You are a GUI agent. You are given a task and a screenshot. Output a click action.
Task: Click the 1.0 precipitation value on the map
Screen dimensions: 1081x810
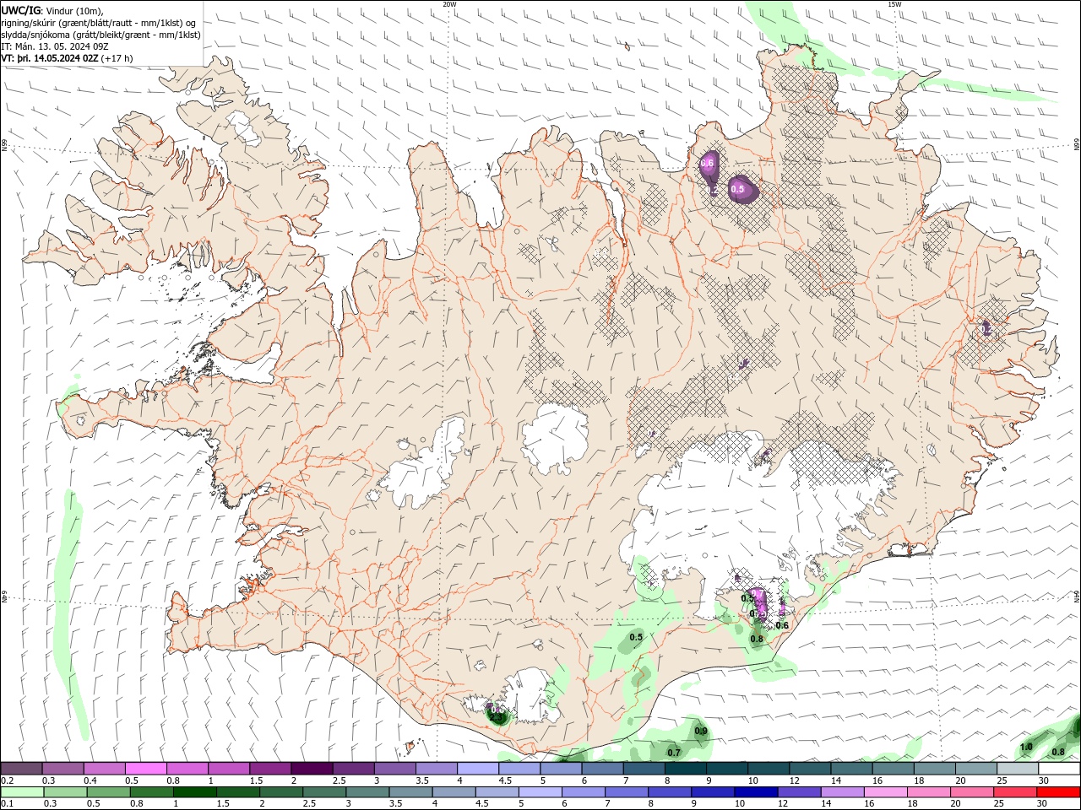coord(1026,747)
